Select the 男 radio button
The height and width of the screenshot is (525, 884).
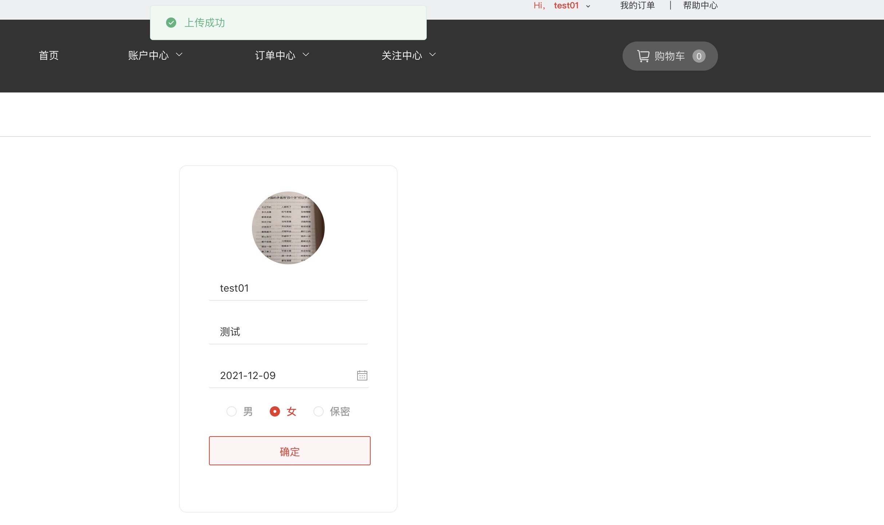(x=232, y=411)
